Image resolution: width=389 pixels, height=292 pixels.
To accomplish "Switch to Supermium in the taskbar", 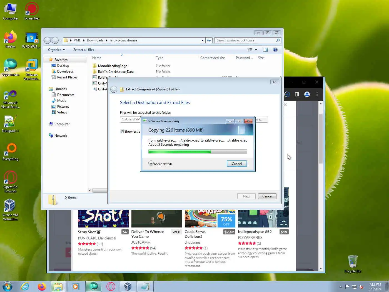I will [x=93, y=286].
